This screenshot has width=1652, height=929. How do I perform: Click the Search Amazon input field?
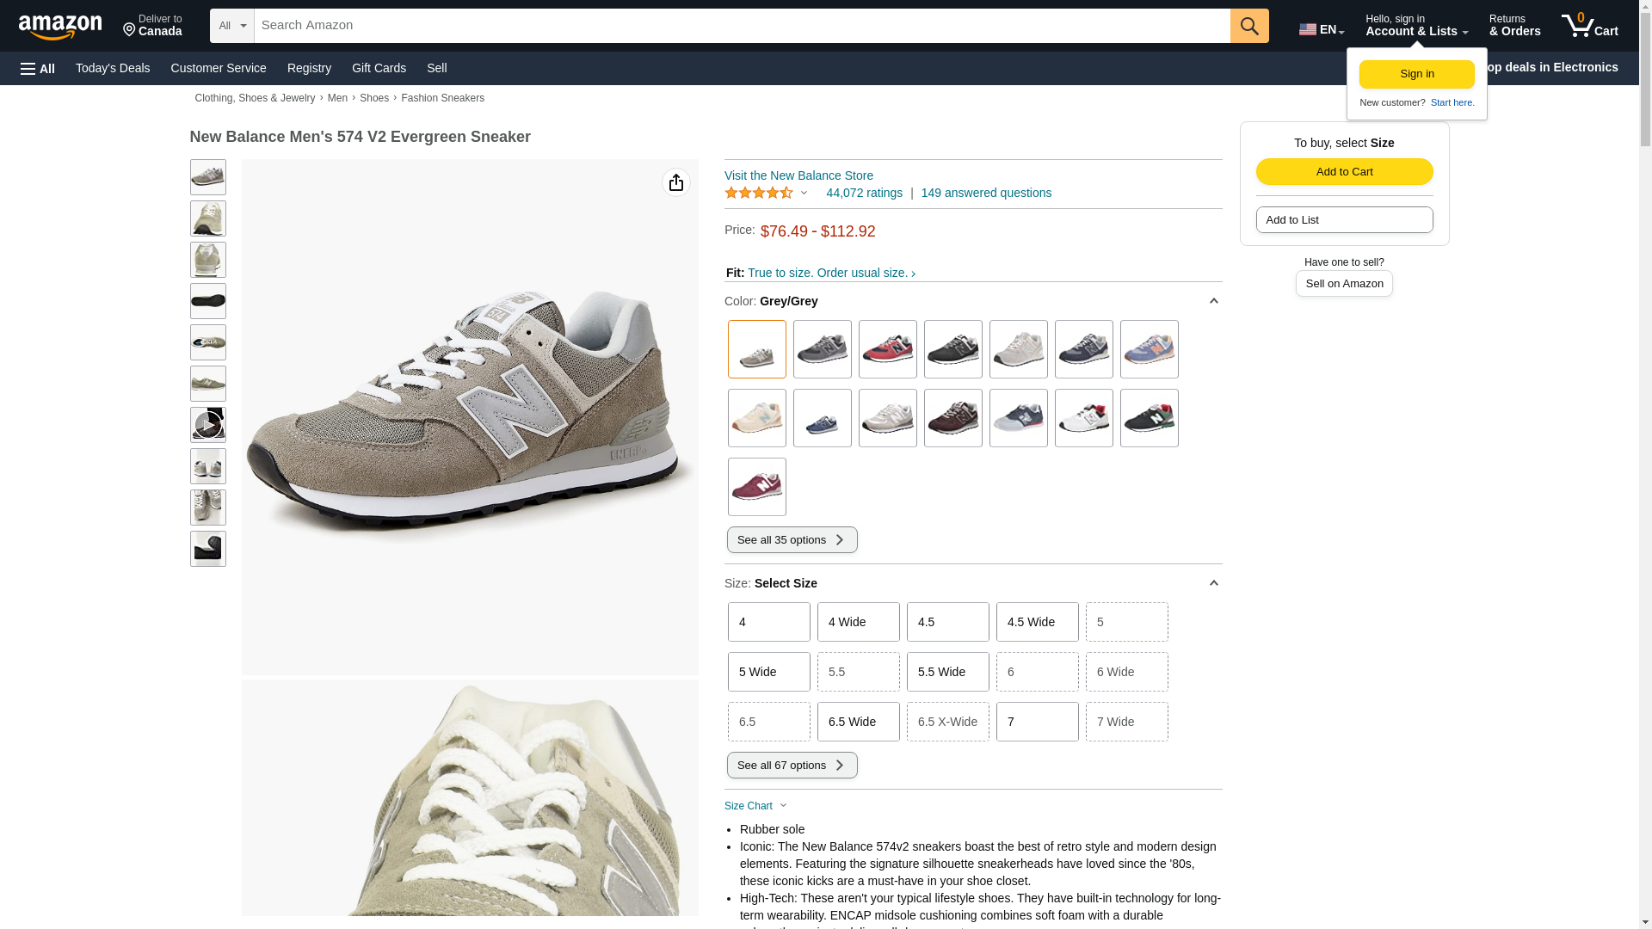tap(742, 26)
